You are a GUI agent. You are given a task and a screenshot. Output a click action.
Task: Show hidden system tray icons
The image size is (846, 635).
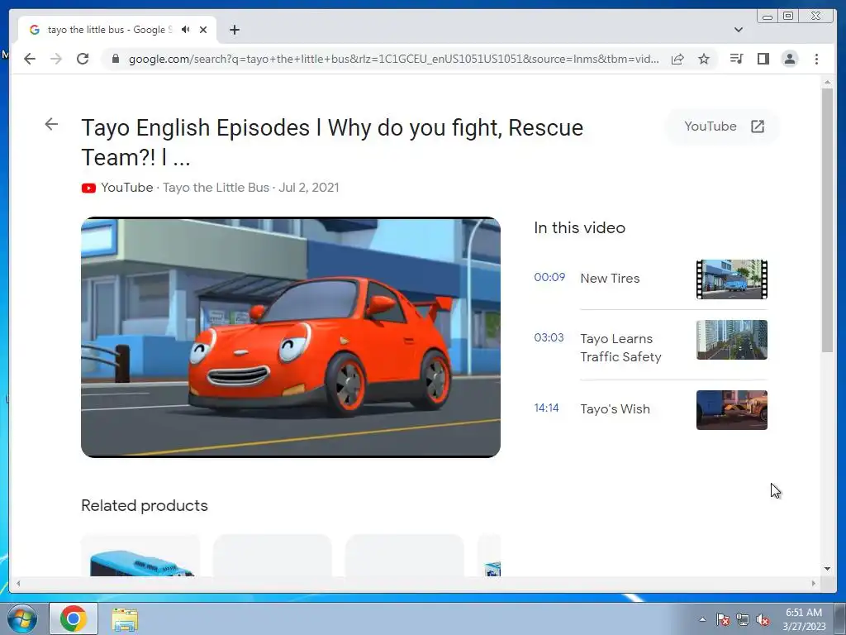point(702,619)
